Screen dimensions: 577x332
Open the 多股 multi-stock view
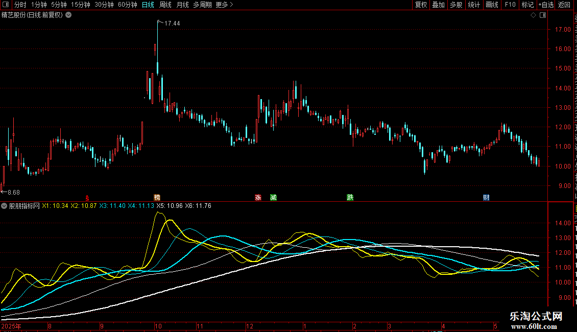coord(456,5)
